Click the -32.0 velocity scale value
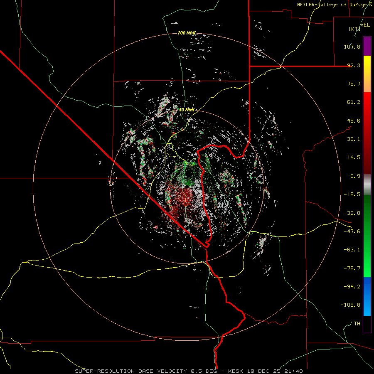The width and height of the screenshot is (374, 374). click(x=352, y=213)
